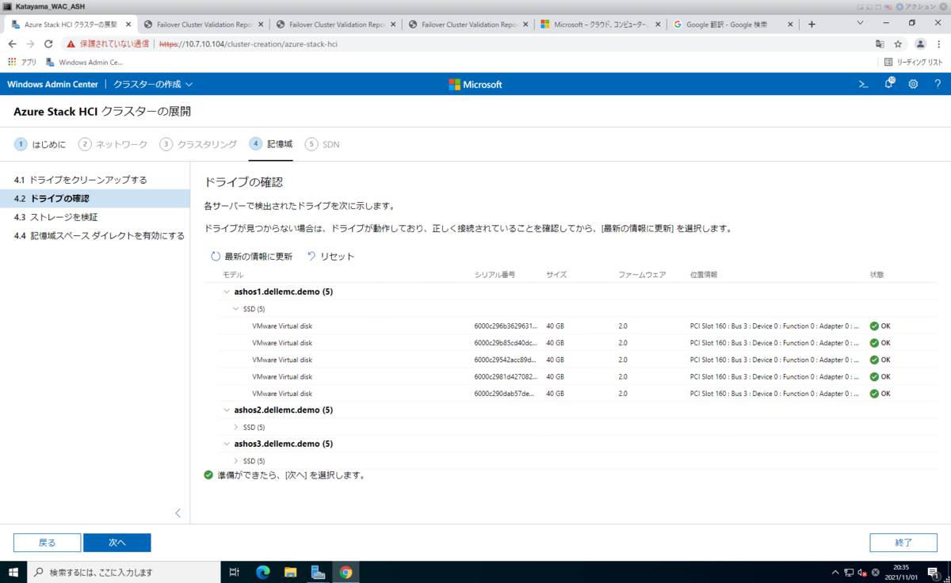The width and height of the screenshot is (951, 583).
Task: Collapse the left sidebar panel arrow
Action: [178, 513]
